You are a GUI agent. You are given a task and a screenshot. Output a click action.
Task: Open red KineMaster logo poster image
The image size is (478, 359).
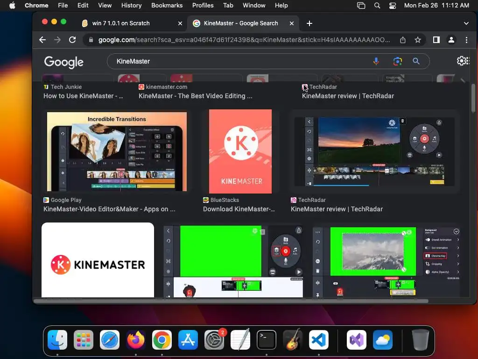click(x=240, y=151)
